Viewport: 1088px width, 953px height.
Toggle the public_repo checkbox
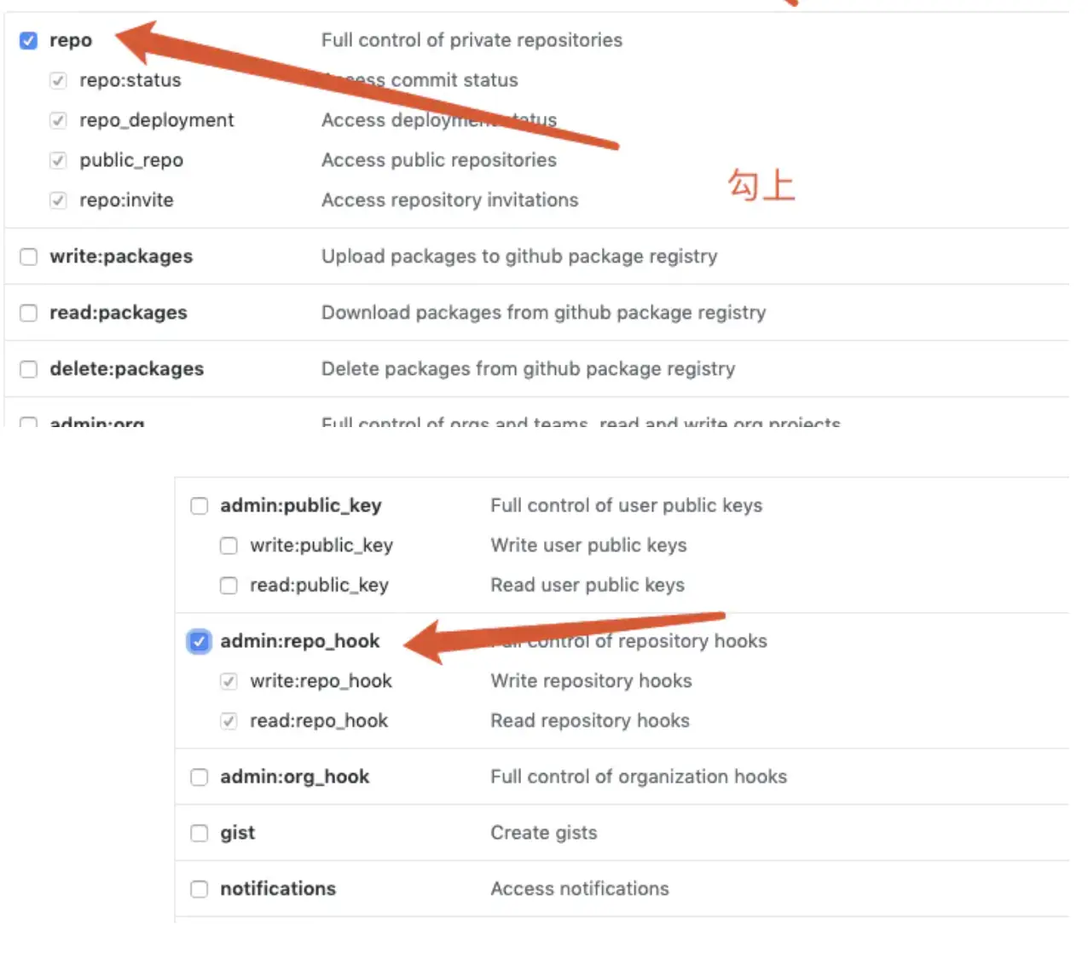(x=58, y=160)
